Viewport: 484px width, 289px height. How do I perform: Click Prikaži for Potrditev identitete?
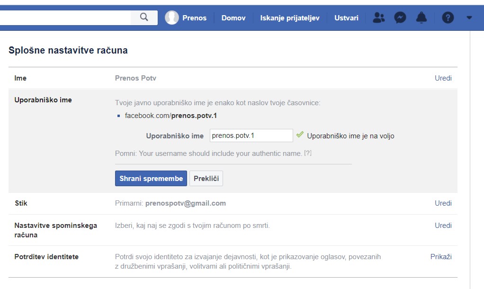(x=440, y=257)
